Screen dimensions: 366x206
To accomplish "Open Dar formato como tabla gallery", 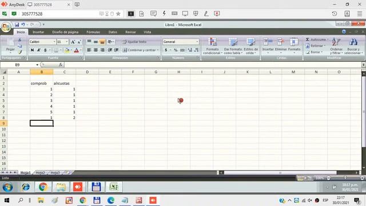I will 233,46.
